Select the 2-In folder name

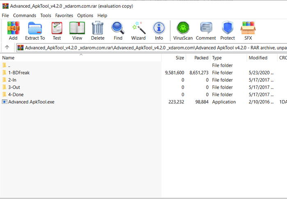(12, 80)
